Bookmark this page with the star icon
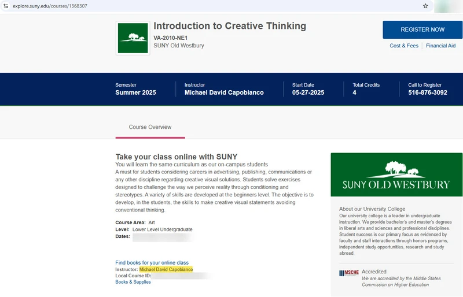Screen dimensions: 463x297 point(425,6)
